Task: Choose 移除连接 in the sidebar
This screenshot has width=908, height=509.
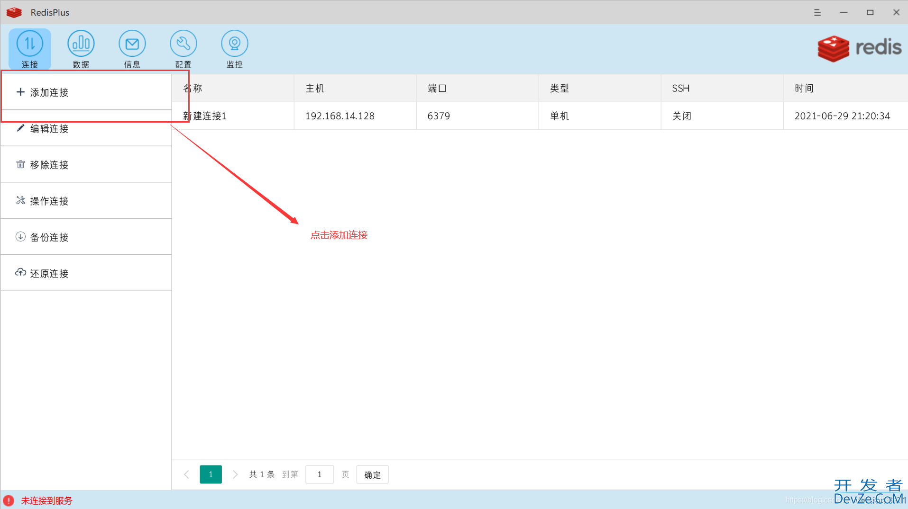Action: click(x=86, y=164)
